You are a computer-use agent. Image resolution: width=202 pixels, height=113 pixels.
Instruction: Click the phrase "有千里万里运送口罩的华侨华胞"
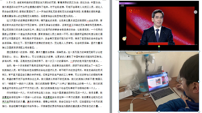24,75
